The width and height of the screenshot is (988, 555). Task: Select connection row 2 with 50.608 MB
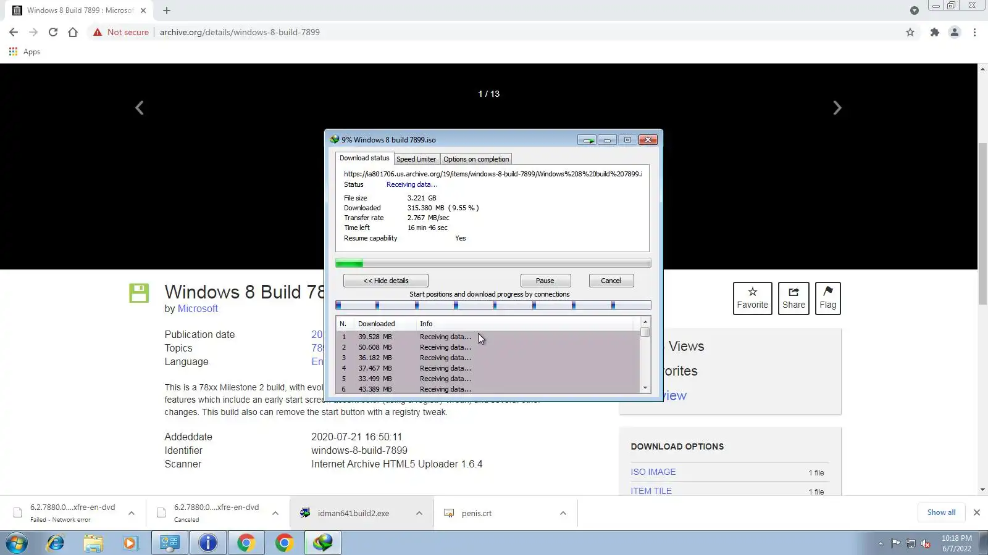point(488,347)
